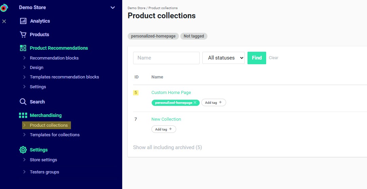Open Templates for collections menu item

(x=55, y=135)
